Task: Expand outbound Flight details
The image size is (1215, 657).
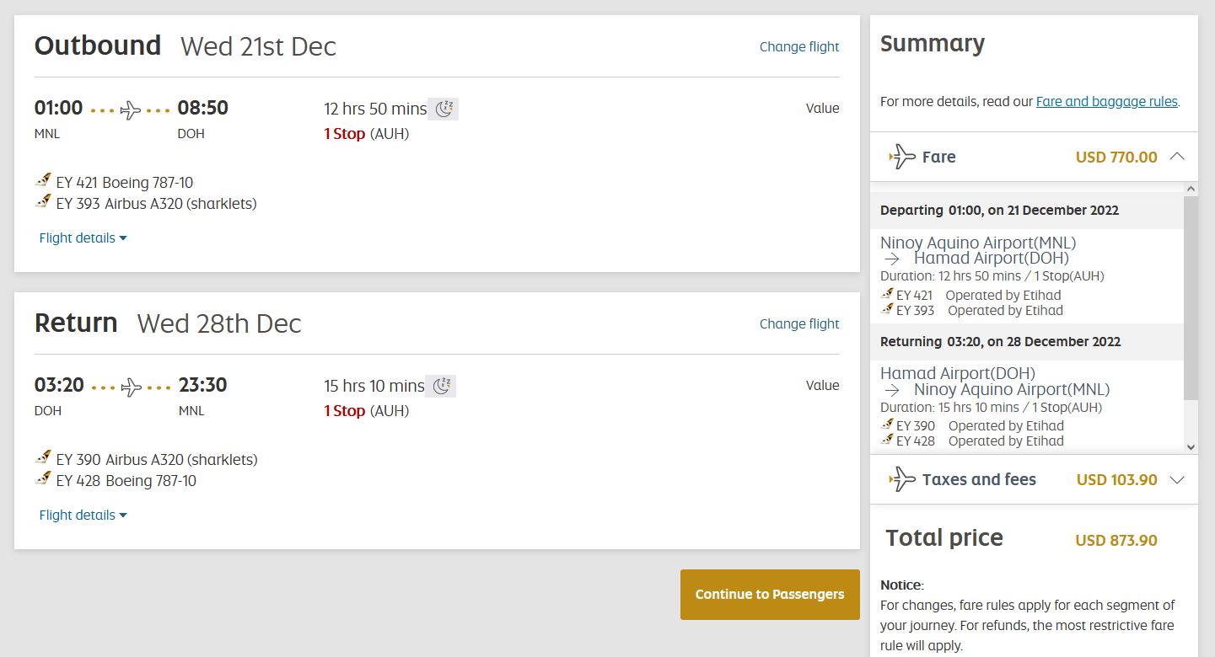Action: [83, 238]
